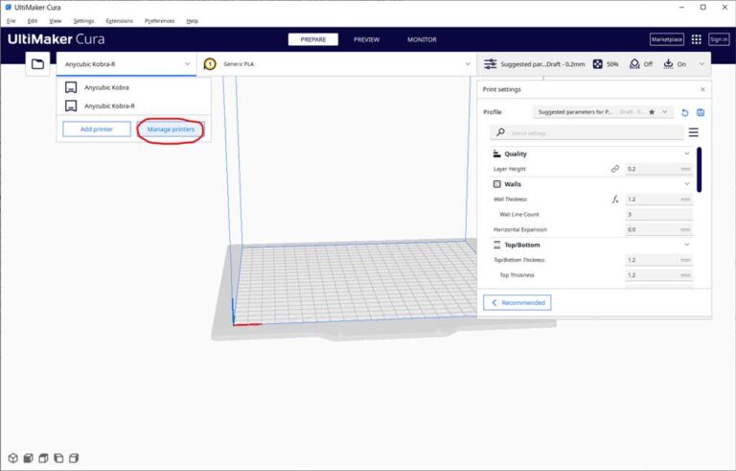The height and width of the screenshot is (471, 736).
Task: Reset profile changes with undo arrow icon
Action: 685,112
